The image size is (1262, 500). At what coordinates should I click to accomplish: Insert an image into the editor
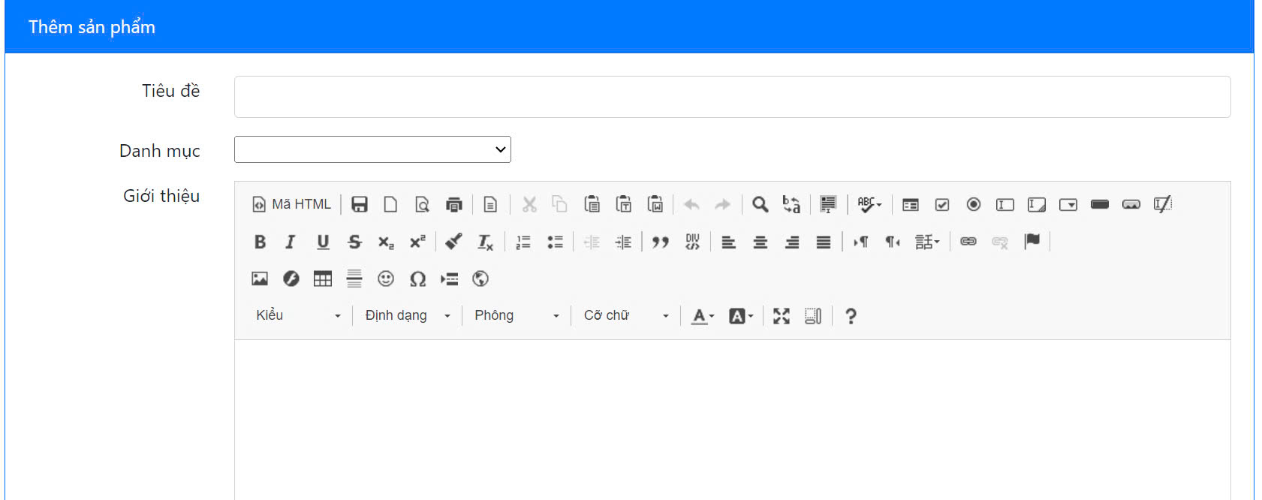(260, 279)
